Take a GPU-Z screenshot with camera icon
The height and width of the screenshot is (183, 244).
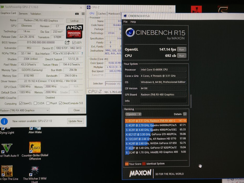77,14
